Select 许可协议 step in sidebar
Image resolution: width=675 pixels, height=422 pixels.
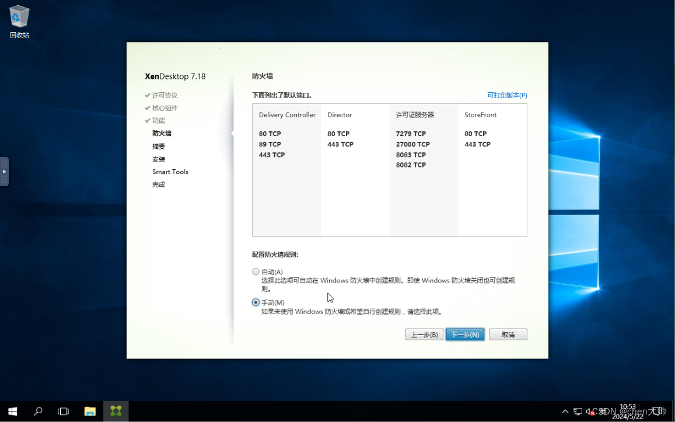tap(165, 95)
